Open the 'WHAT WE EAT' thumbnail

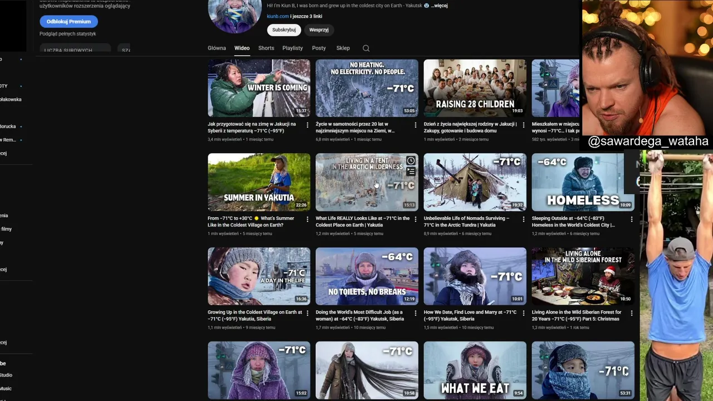(475, 370)
